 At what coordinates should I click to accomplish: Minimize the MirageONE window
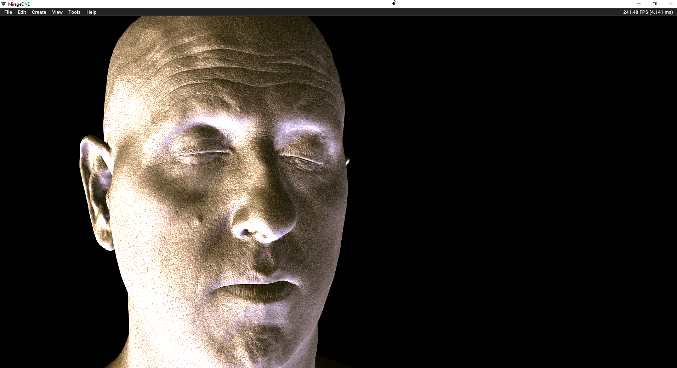[639, 4]
